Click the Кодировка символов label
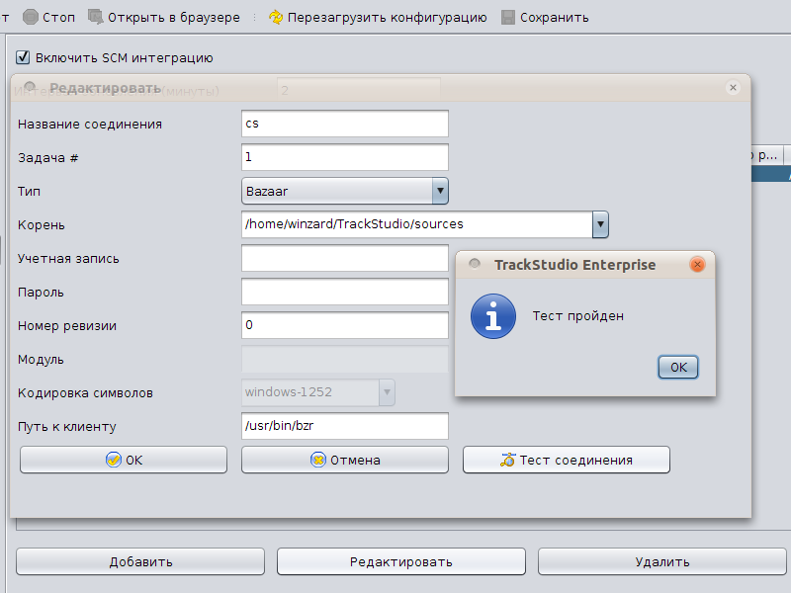 point(85,392)
